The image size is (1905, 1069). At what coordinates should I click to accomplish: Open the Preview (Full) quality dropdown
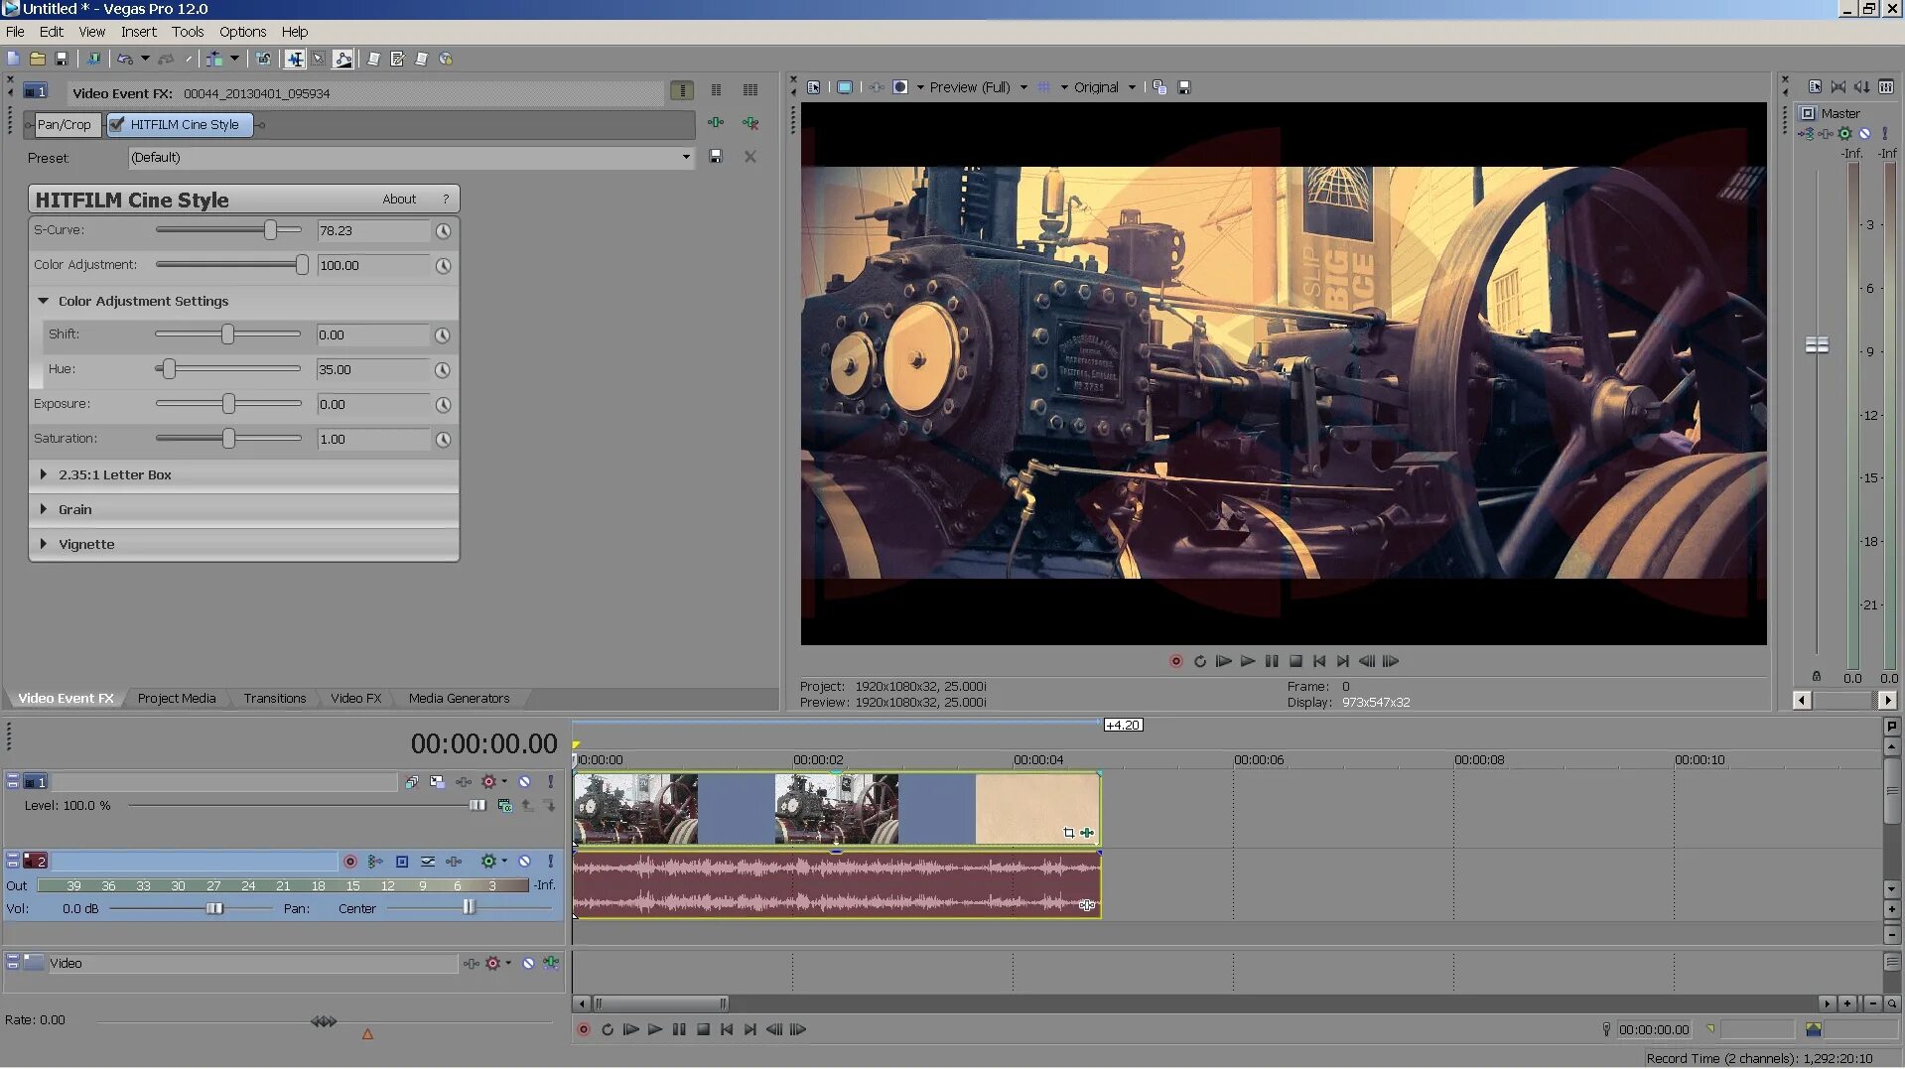(x=1023, y=87)
